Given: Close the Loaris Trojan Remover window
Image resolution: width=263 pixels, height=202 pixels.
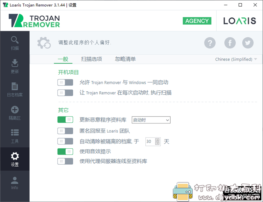Looking at the screenshot, I should point(255,5).
